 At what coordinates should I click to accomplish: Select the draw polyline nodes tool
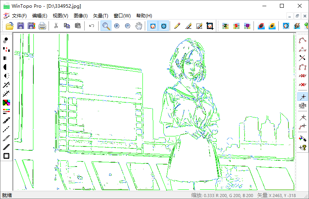click(302, 40)
